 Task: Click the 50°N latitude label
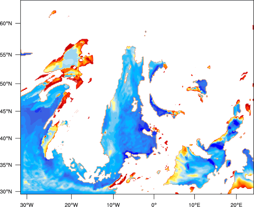tap(6, 84)
